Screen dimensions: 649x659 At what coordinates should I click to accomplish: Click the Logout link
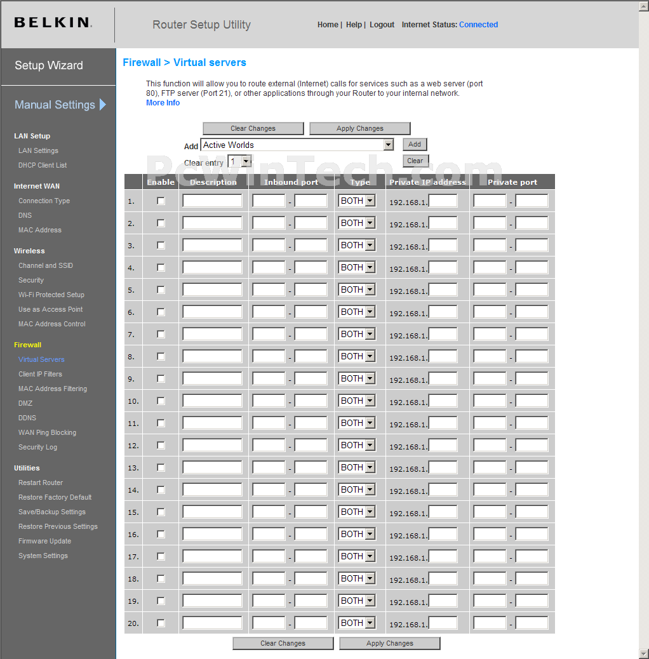pyautogui.click(x=382, y=25)
